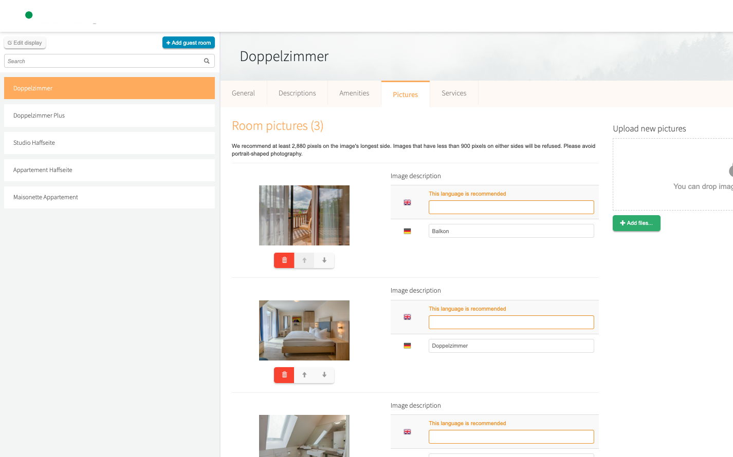Select Doppelzimmer Plus room

pos(109,116)
